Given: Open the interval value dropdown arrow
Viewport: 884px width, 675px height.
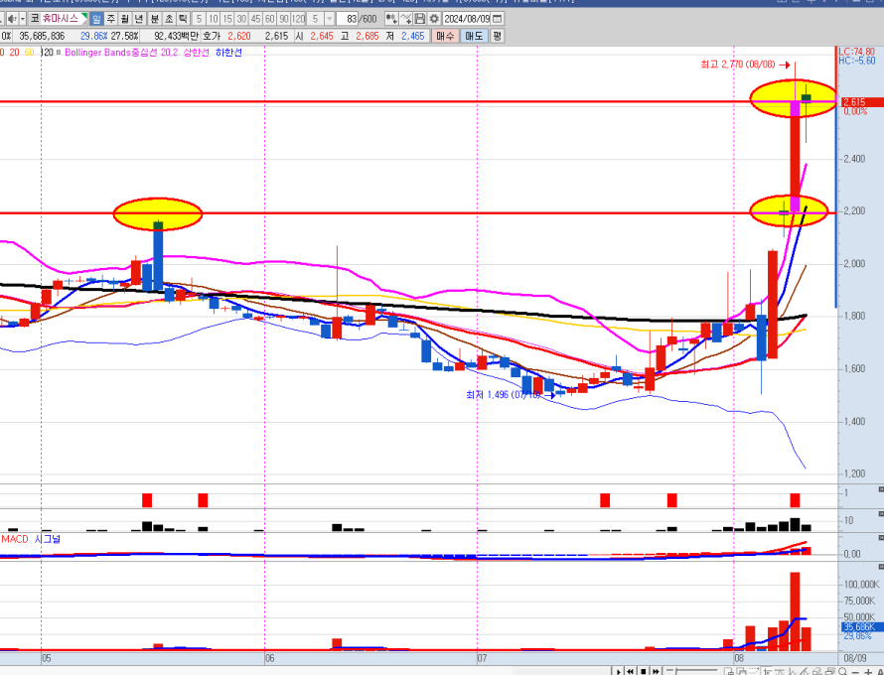Looking at the screenshot, I should pyautogui.click(x=330, y=19).
